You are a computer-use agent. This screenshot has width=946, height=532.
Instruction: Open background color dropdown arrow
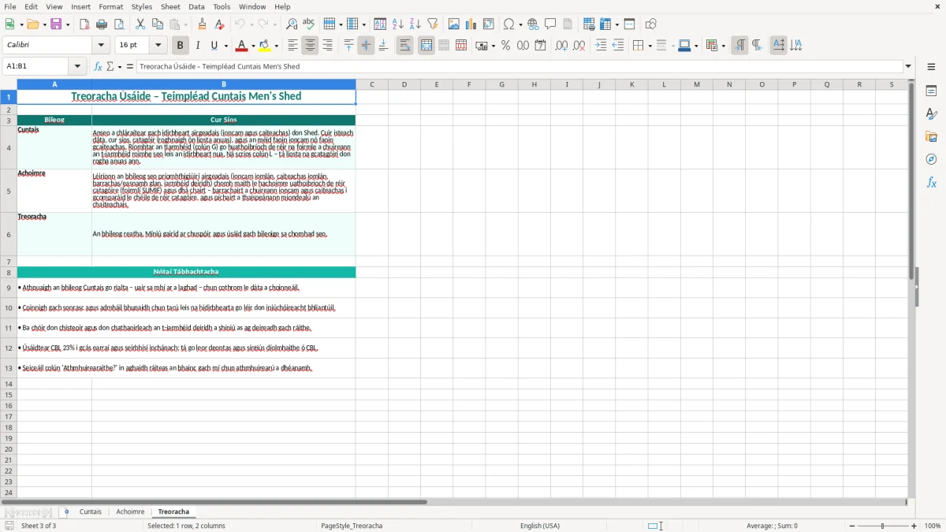click(277, 46)
